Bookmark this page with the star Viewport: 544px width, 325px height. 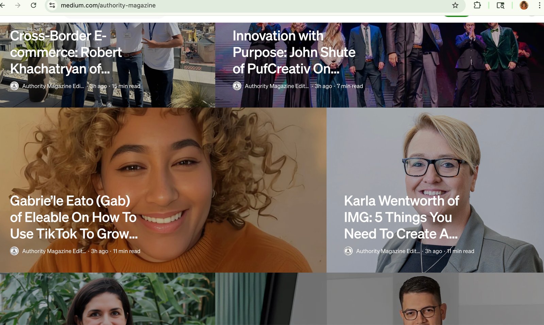(x=455, y=5)
